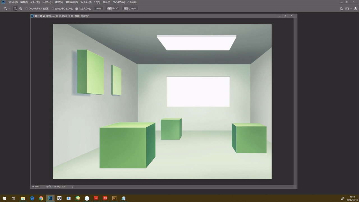The height and width of the screenshot is (202, 359).
Task: Open Adobe Bridge from the taskbar
Action: pos(114,198)
